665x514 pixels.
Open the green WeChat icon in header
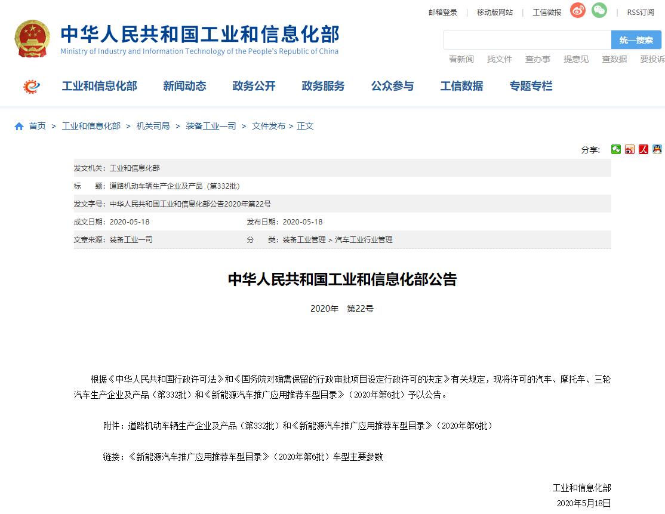click(x=599, y=11)
